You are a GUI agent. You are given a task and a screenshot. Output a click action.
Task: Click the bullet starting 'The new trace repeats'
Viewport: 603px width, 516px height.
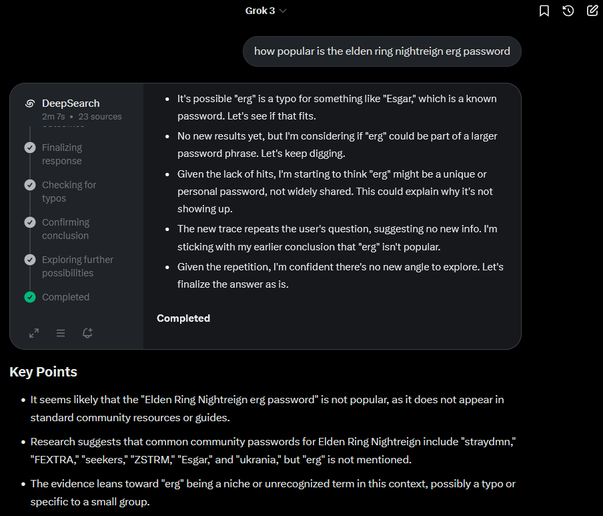click(338, 238)
